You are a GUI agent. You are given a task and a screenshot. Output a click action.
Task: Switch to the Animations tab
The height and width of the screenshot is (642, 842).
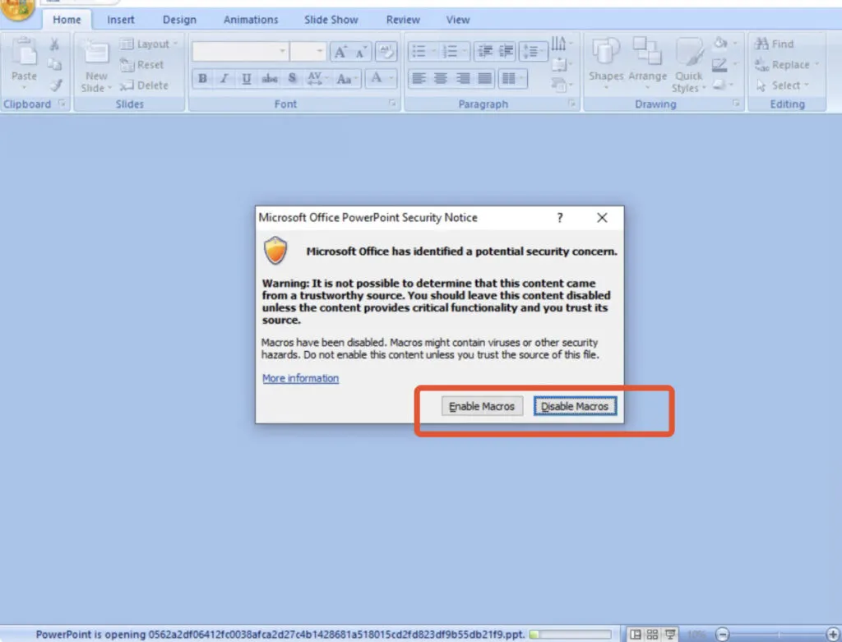pos(251,20)
